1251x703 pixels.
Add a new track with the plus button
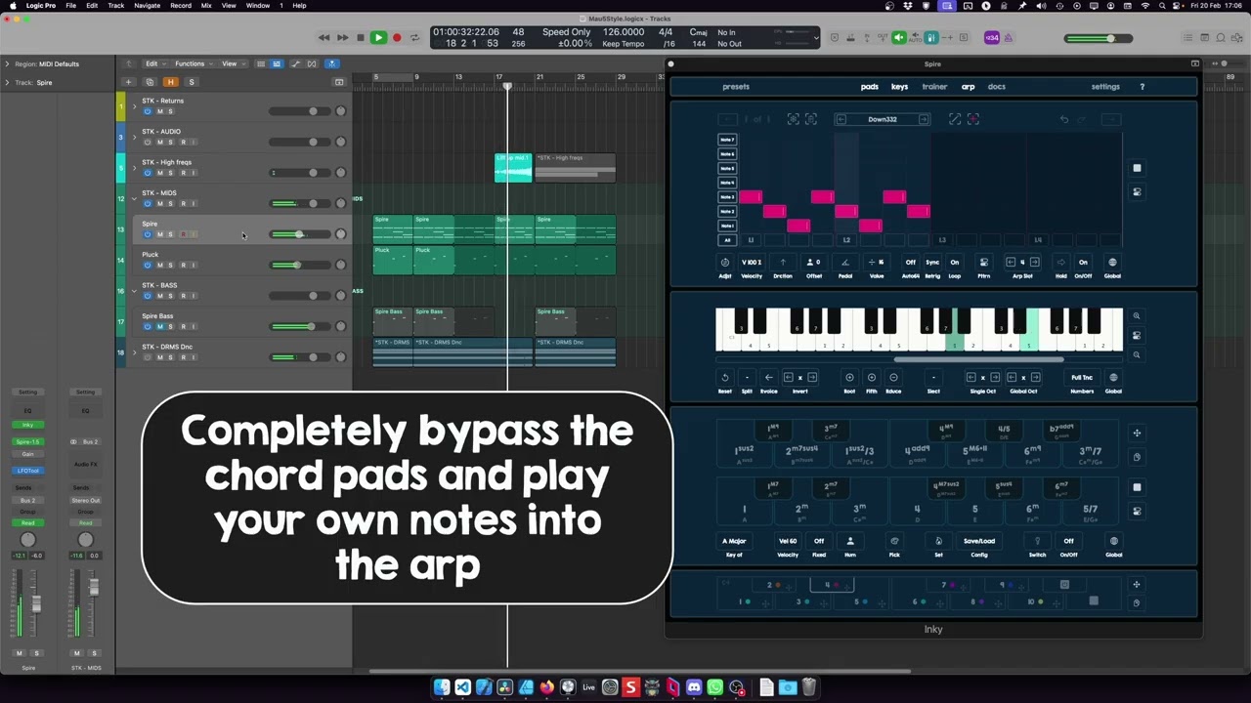click(x=128, y=82)
